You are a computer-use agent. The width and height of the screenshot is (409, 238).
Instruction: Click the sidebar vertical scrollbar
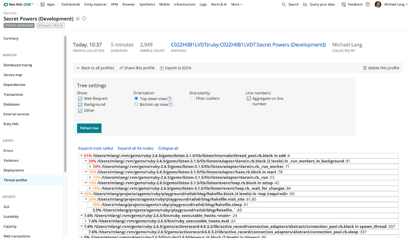pyautogui.click(x=65, y=104)
